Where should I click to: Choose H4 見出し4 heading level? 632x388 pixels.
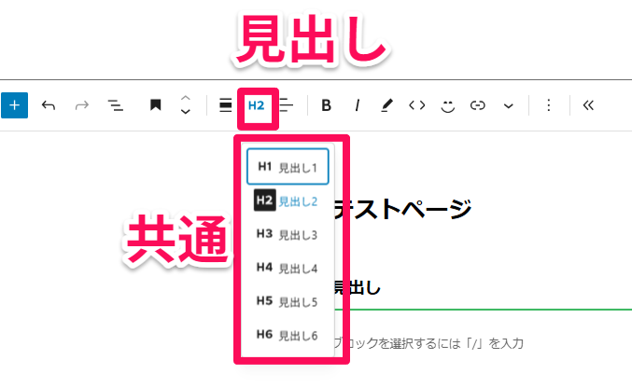point(288,268)
